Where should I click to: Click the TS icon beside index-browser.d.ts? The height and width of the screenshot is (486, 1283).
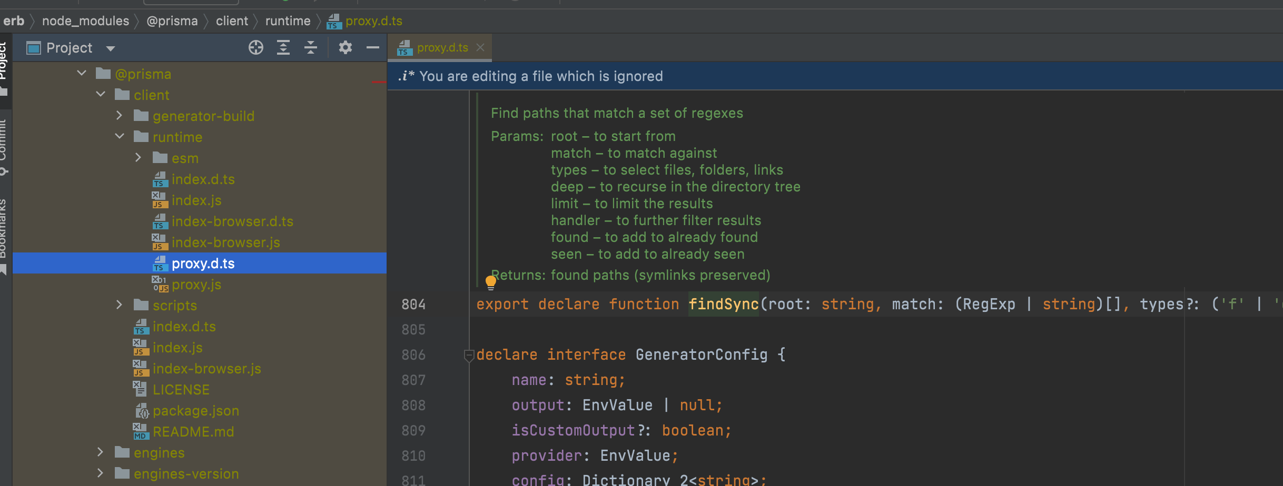coord(160,221)
